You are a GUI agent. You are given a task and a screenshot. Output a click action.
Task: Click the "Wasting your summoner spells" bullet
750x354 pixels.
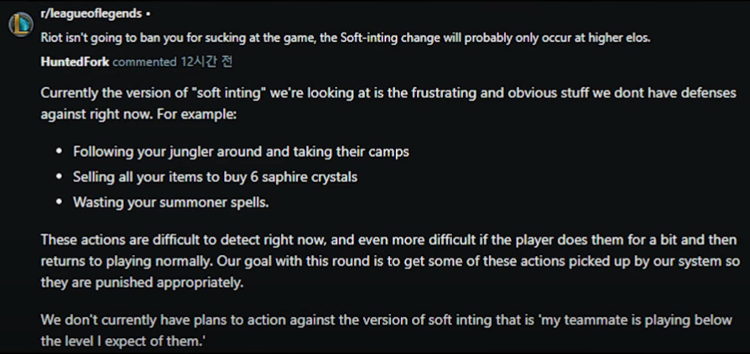pyautogui.click(x=171, y=202)
